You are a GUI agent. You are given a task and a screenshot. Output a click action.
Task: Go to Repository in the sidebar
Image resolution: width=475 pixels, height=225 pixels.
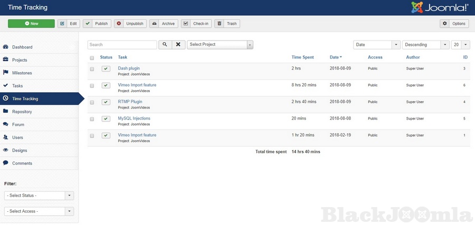(22, 112)
